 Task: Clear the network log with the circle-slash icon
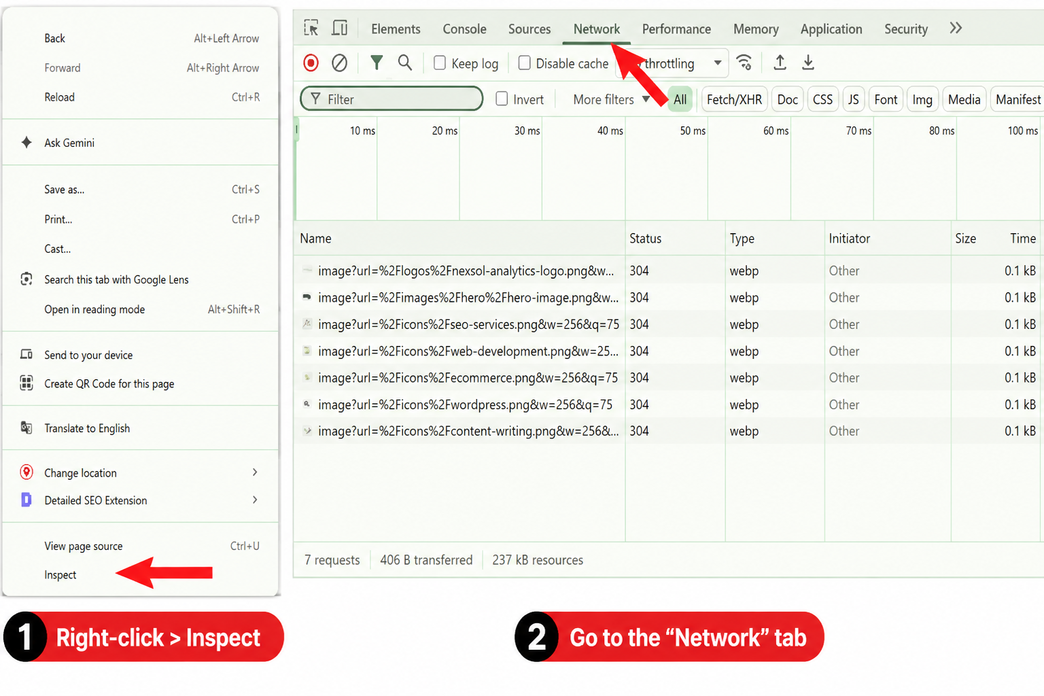pyautogui.click(x=339, y=63)
